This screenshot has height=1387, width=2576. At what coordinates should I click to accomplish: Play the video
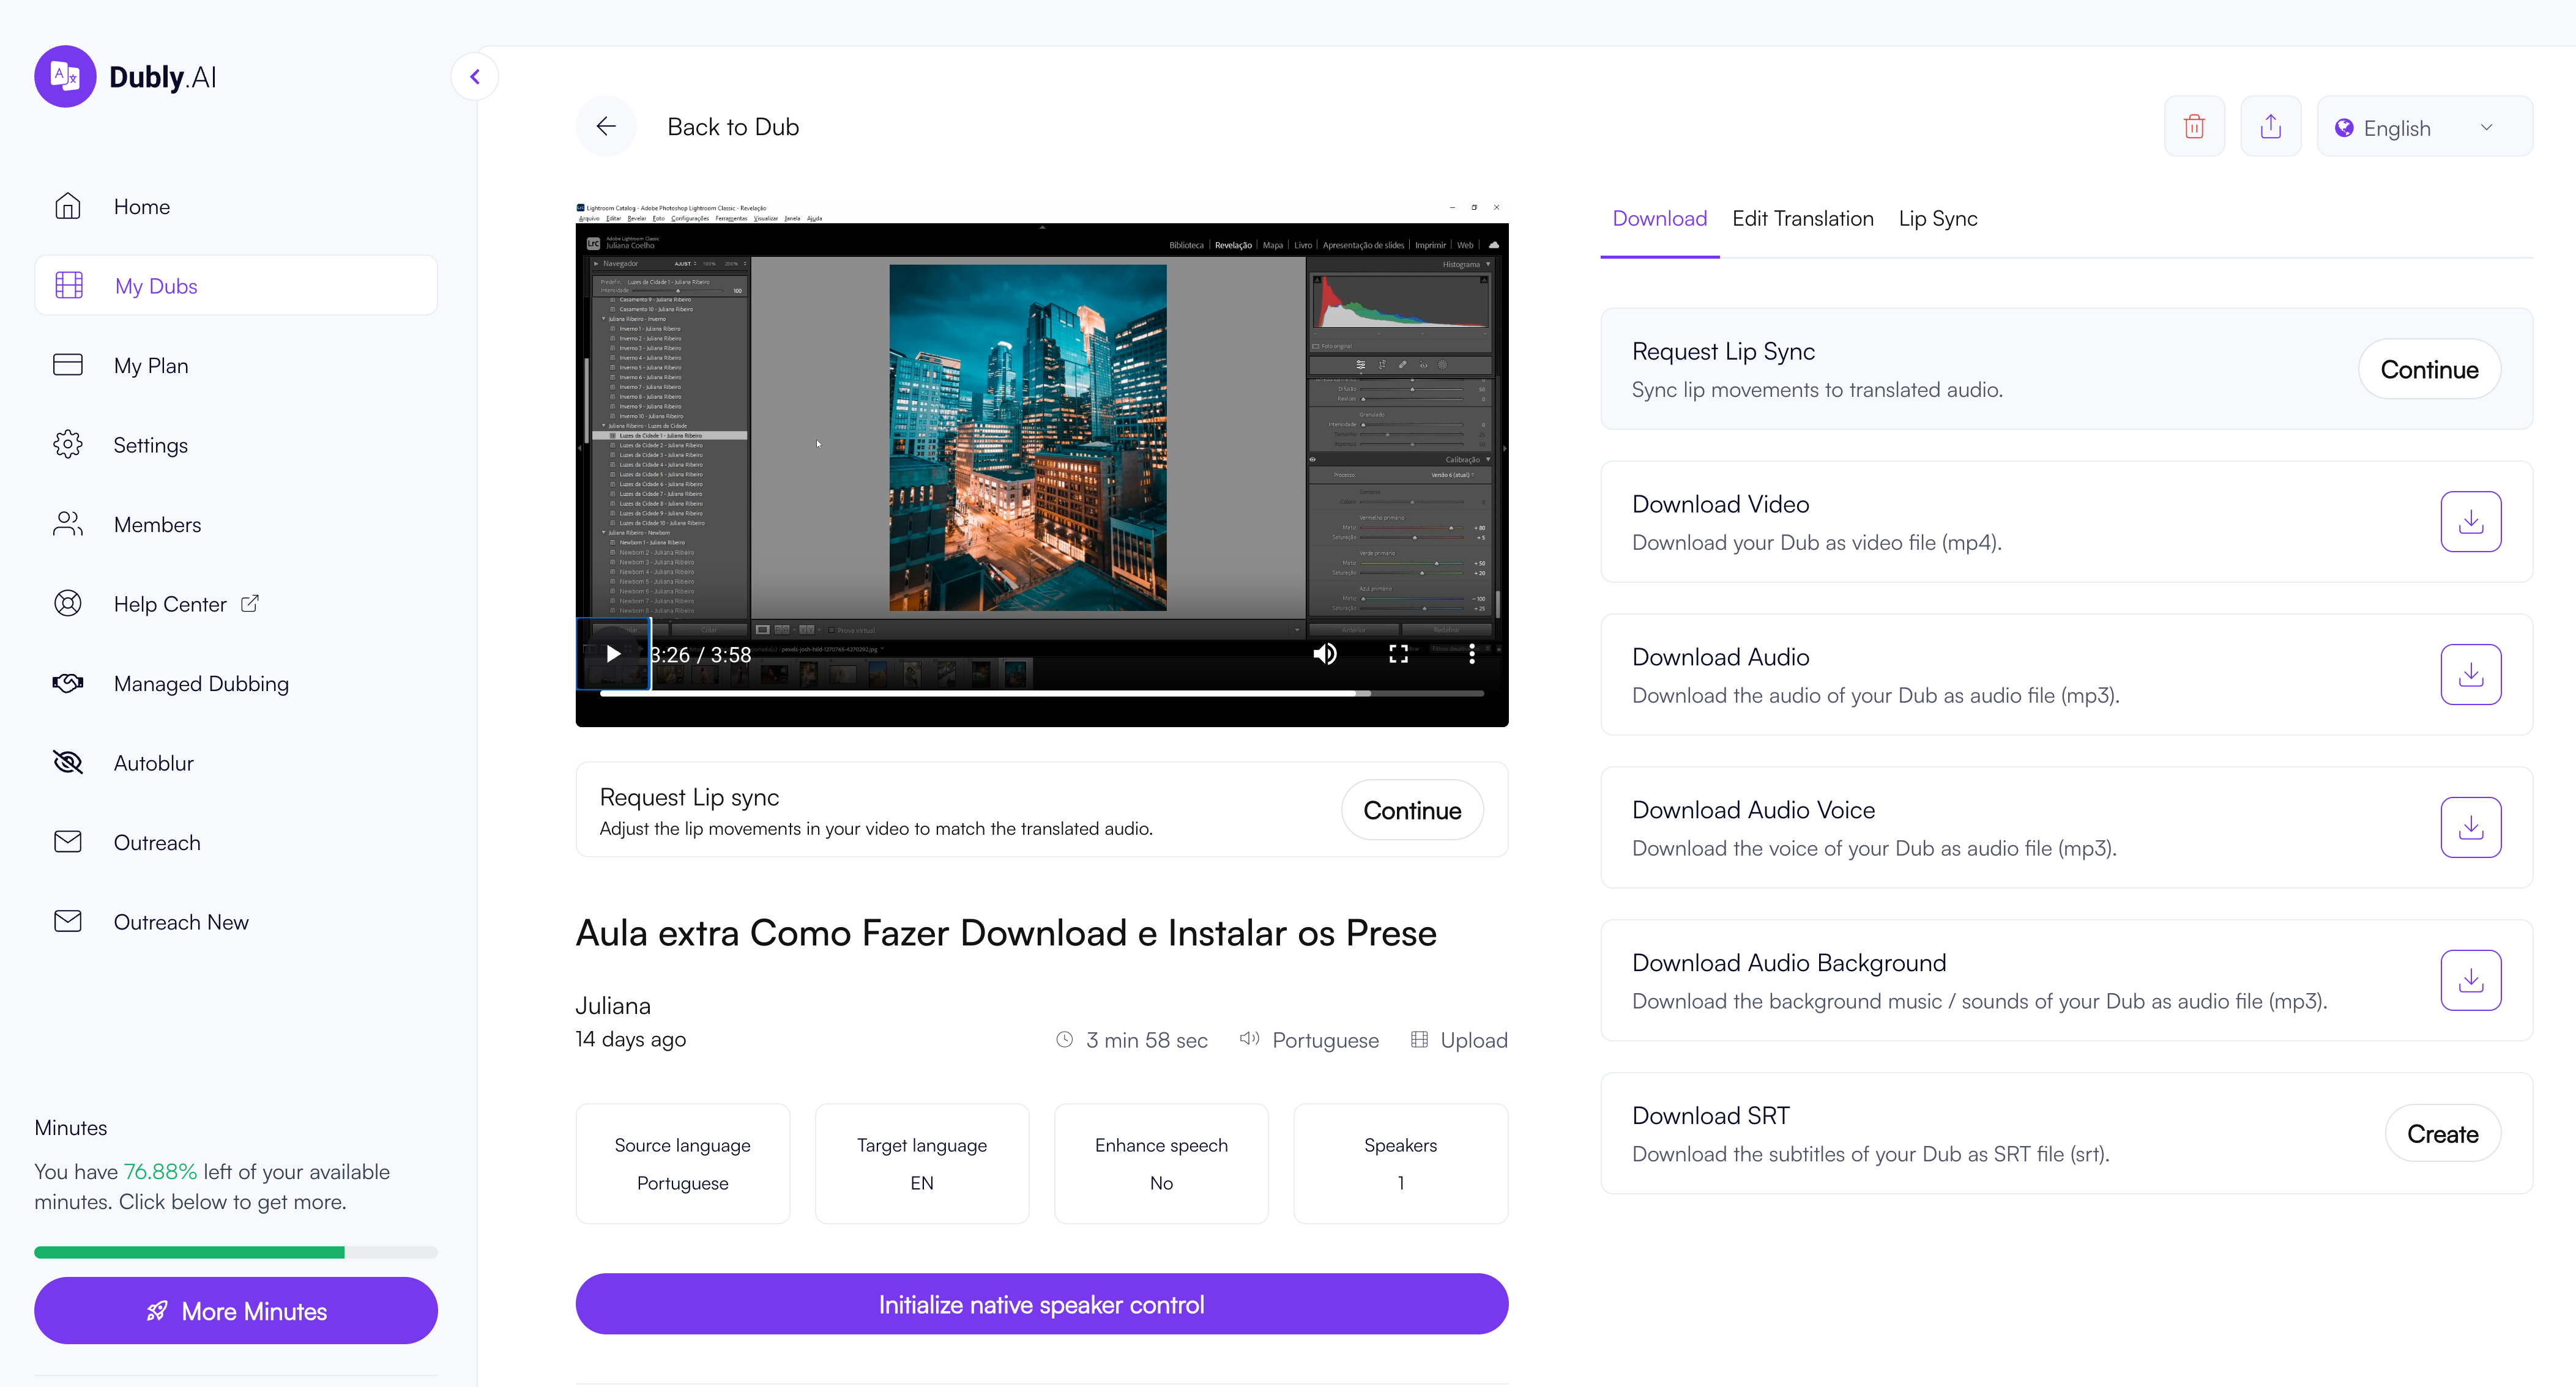[613, 654]
